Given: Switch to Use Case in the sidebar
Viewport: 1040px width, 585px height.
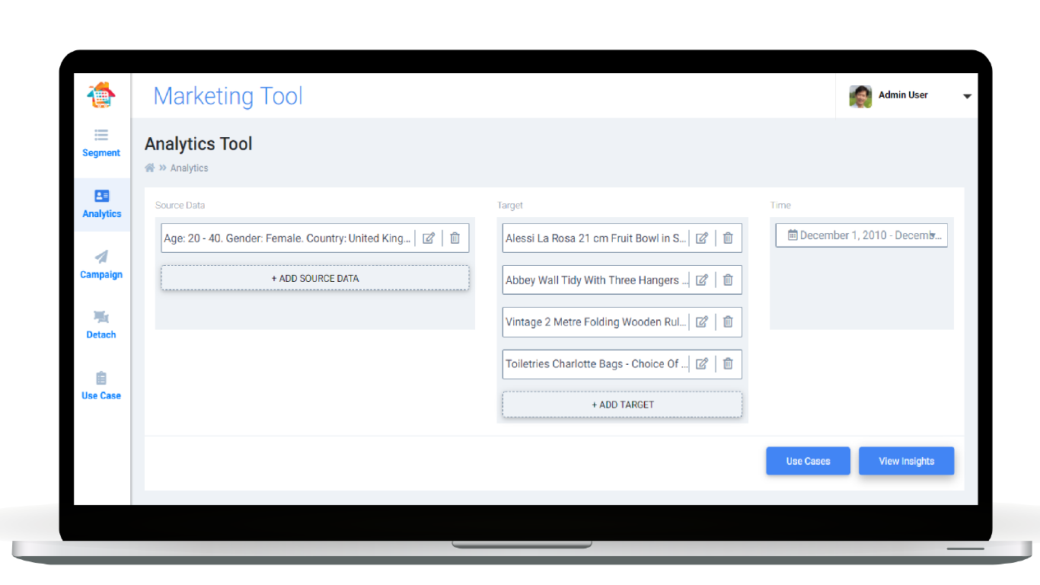Looking at the screenshot, I should pyautogui.click(x=101, y=396).
